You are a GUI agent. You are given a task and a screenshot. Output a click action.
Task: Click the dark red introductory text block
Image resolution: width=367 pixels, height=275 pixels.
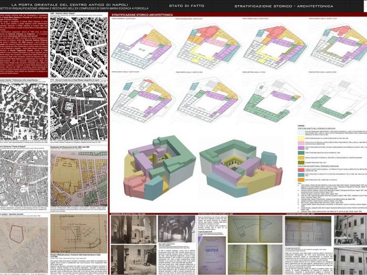coord(24,45)
